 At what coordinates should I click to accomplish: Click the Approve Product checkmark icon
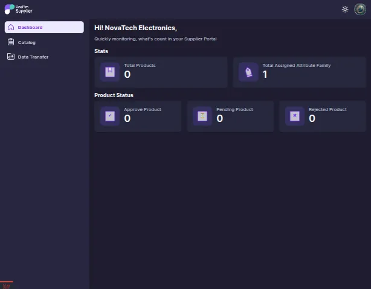click(110, 116)
